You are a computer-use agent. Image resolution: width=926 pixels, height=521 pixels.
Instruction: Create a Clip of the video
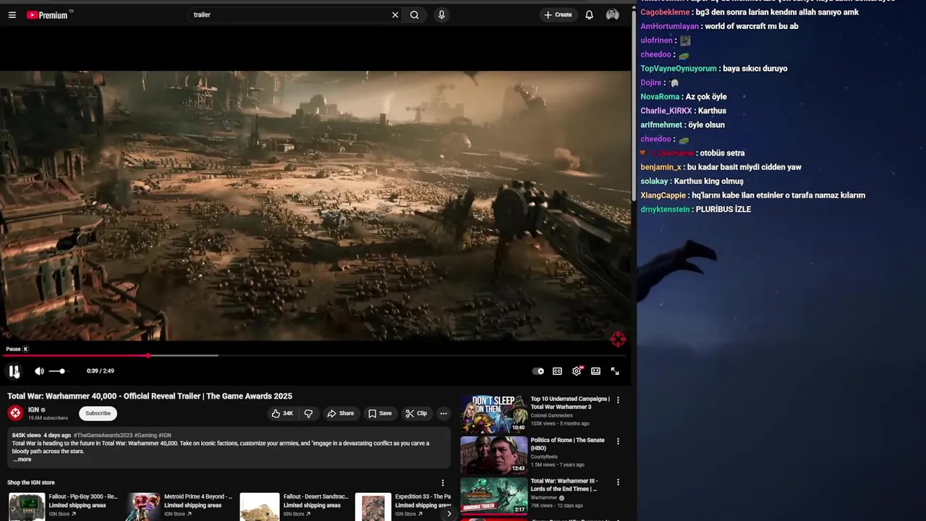click(x=416, y=413)
